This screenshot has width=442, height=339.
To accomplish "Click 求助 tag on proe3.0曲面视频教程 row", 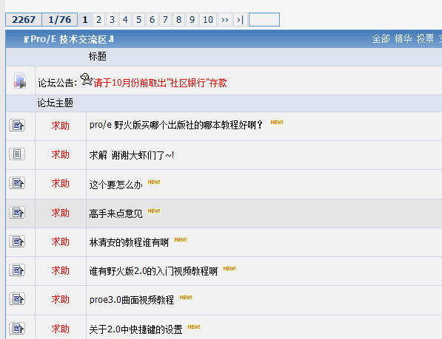I will point(60,299).
